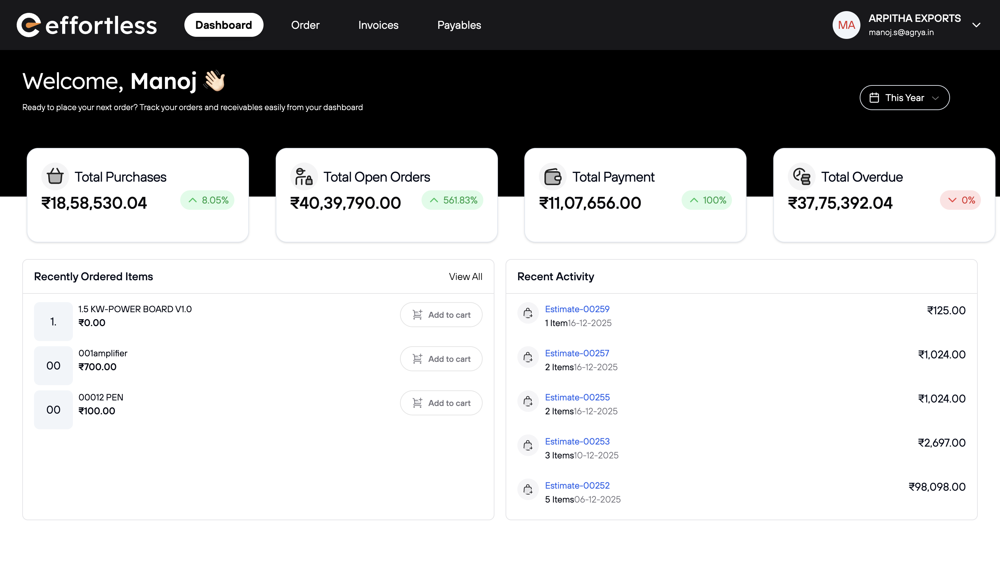Click the Total Purchases basket icon
This screenshot has width=1000, height=564.
tap(55, 177)
